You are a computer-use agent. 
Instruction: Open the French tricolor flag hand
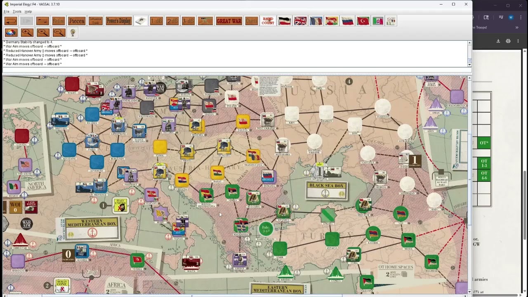[x=316, y=21]
